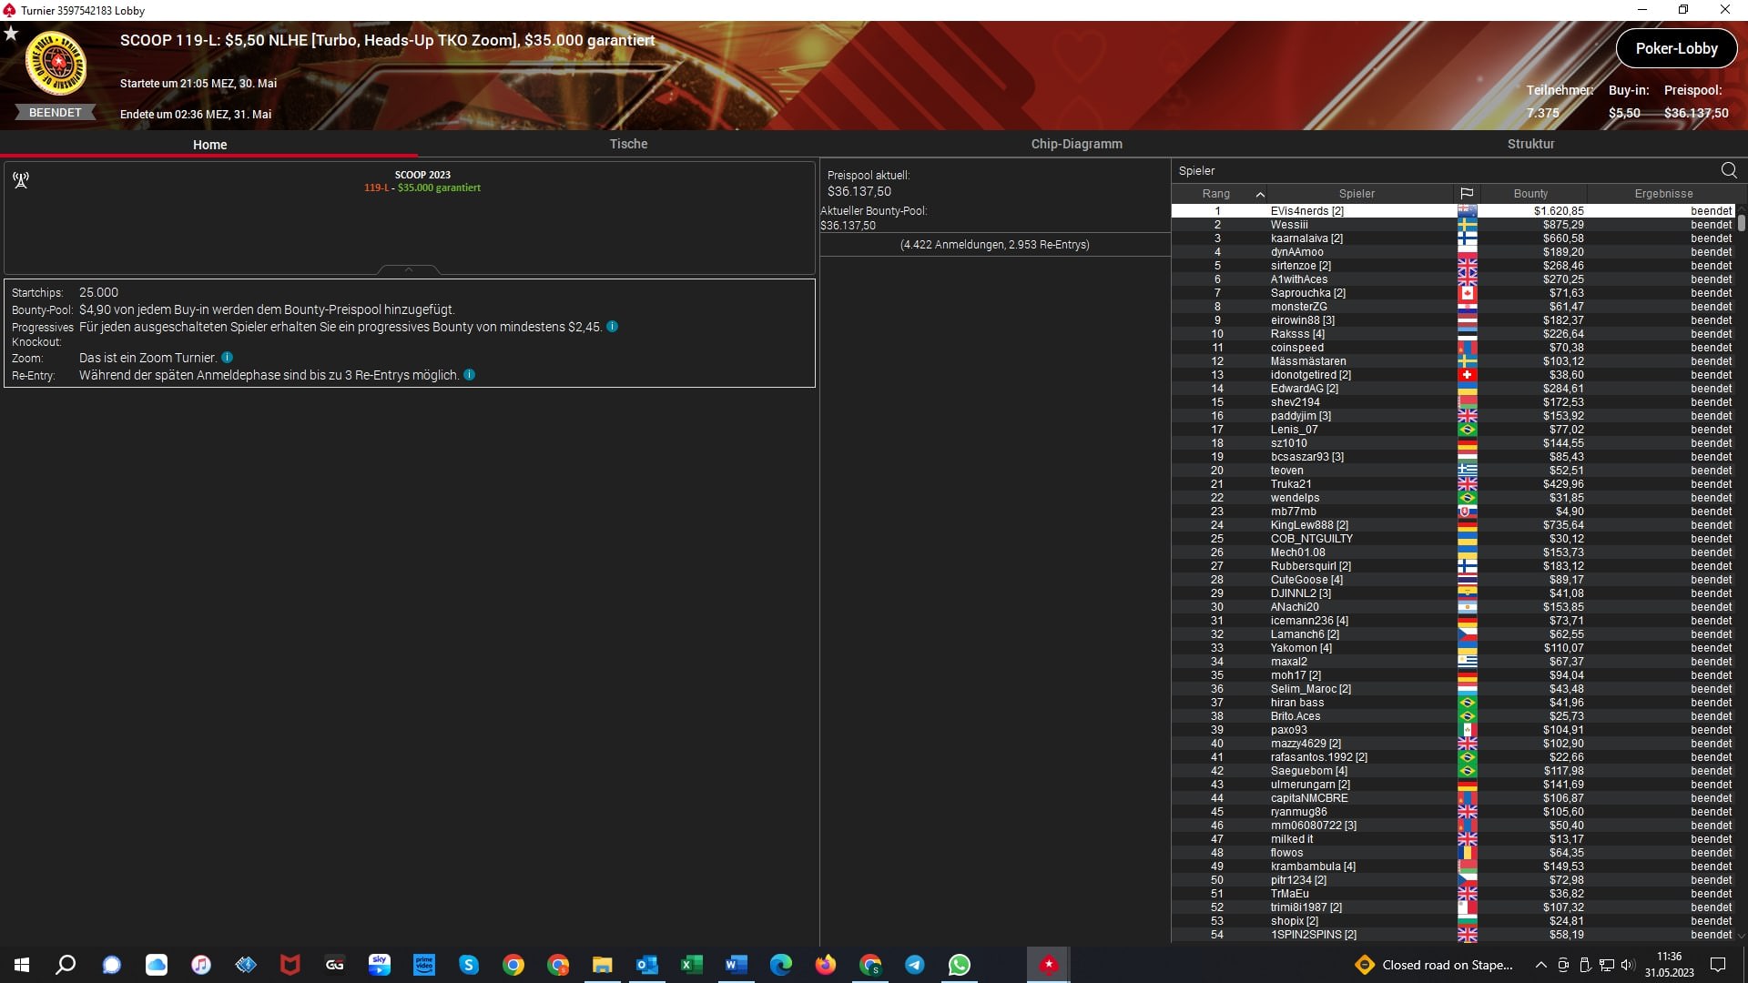
Task: Click the player list vertical scrollbar thumb
Action: [x=1742, y=222]
